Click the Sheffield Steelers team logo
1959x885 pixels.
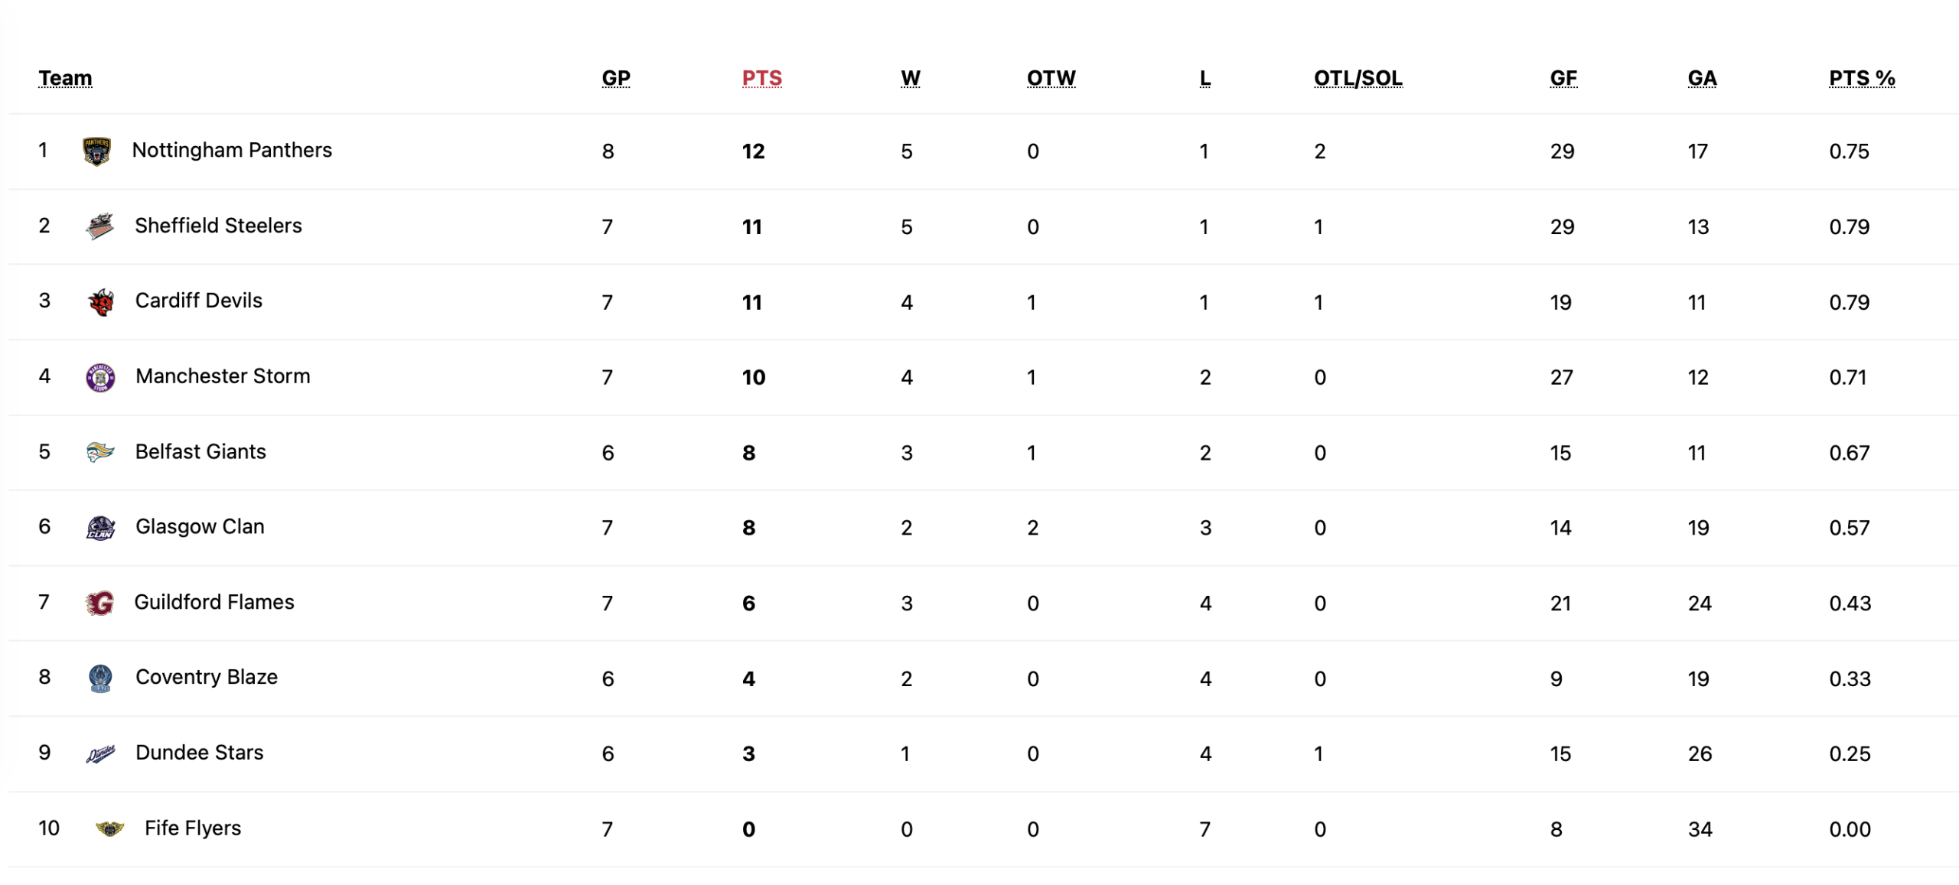[x=99, y=226]
